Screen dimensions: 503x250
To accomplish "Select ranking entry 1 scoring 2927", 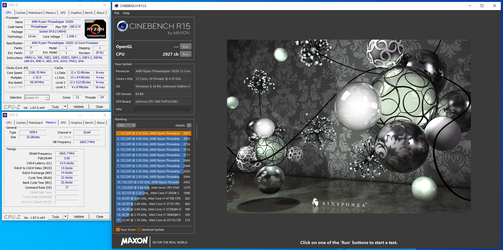I will click(154, 133).
